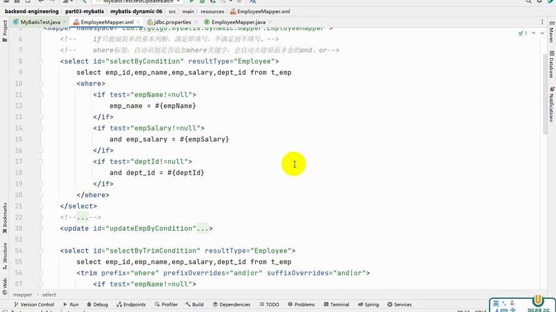Click select in the bottom breadcrumb
The image size is (556, 312).
(49, 295)
